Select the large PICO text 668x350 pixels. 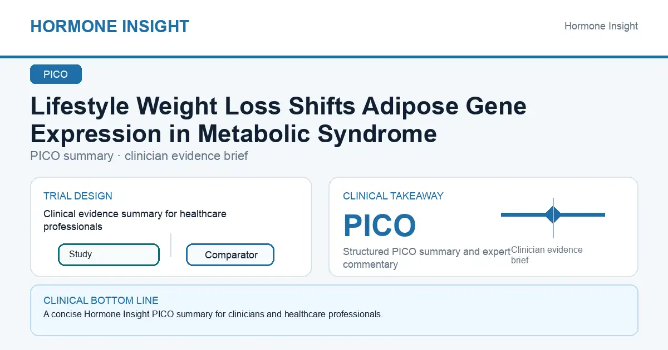click(379, 226)
